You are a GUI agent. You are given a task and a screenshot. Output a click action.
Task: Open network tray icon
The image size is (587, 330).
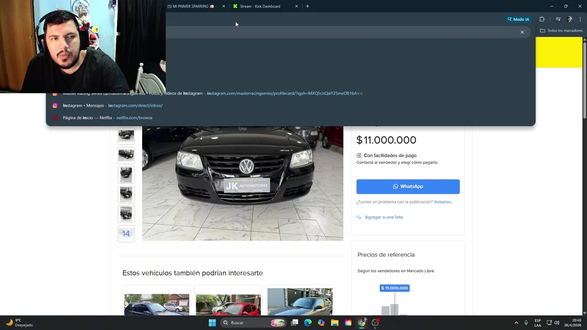click(549, 323)
